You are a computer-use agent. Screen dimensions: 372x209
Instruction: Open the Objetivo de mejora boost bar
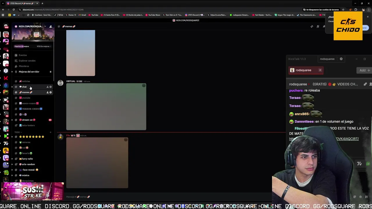tap(33, 46)
